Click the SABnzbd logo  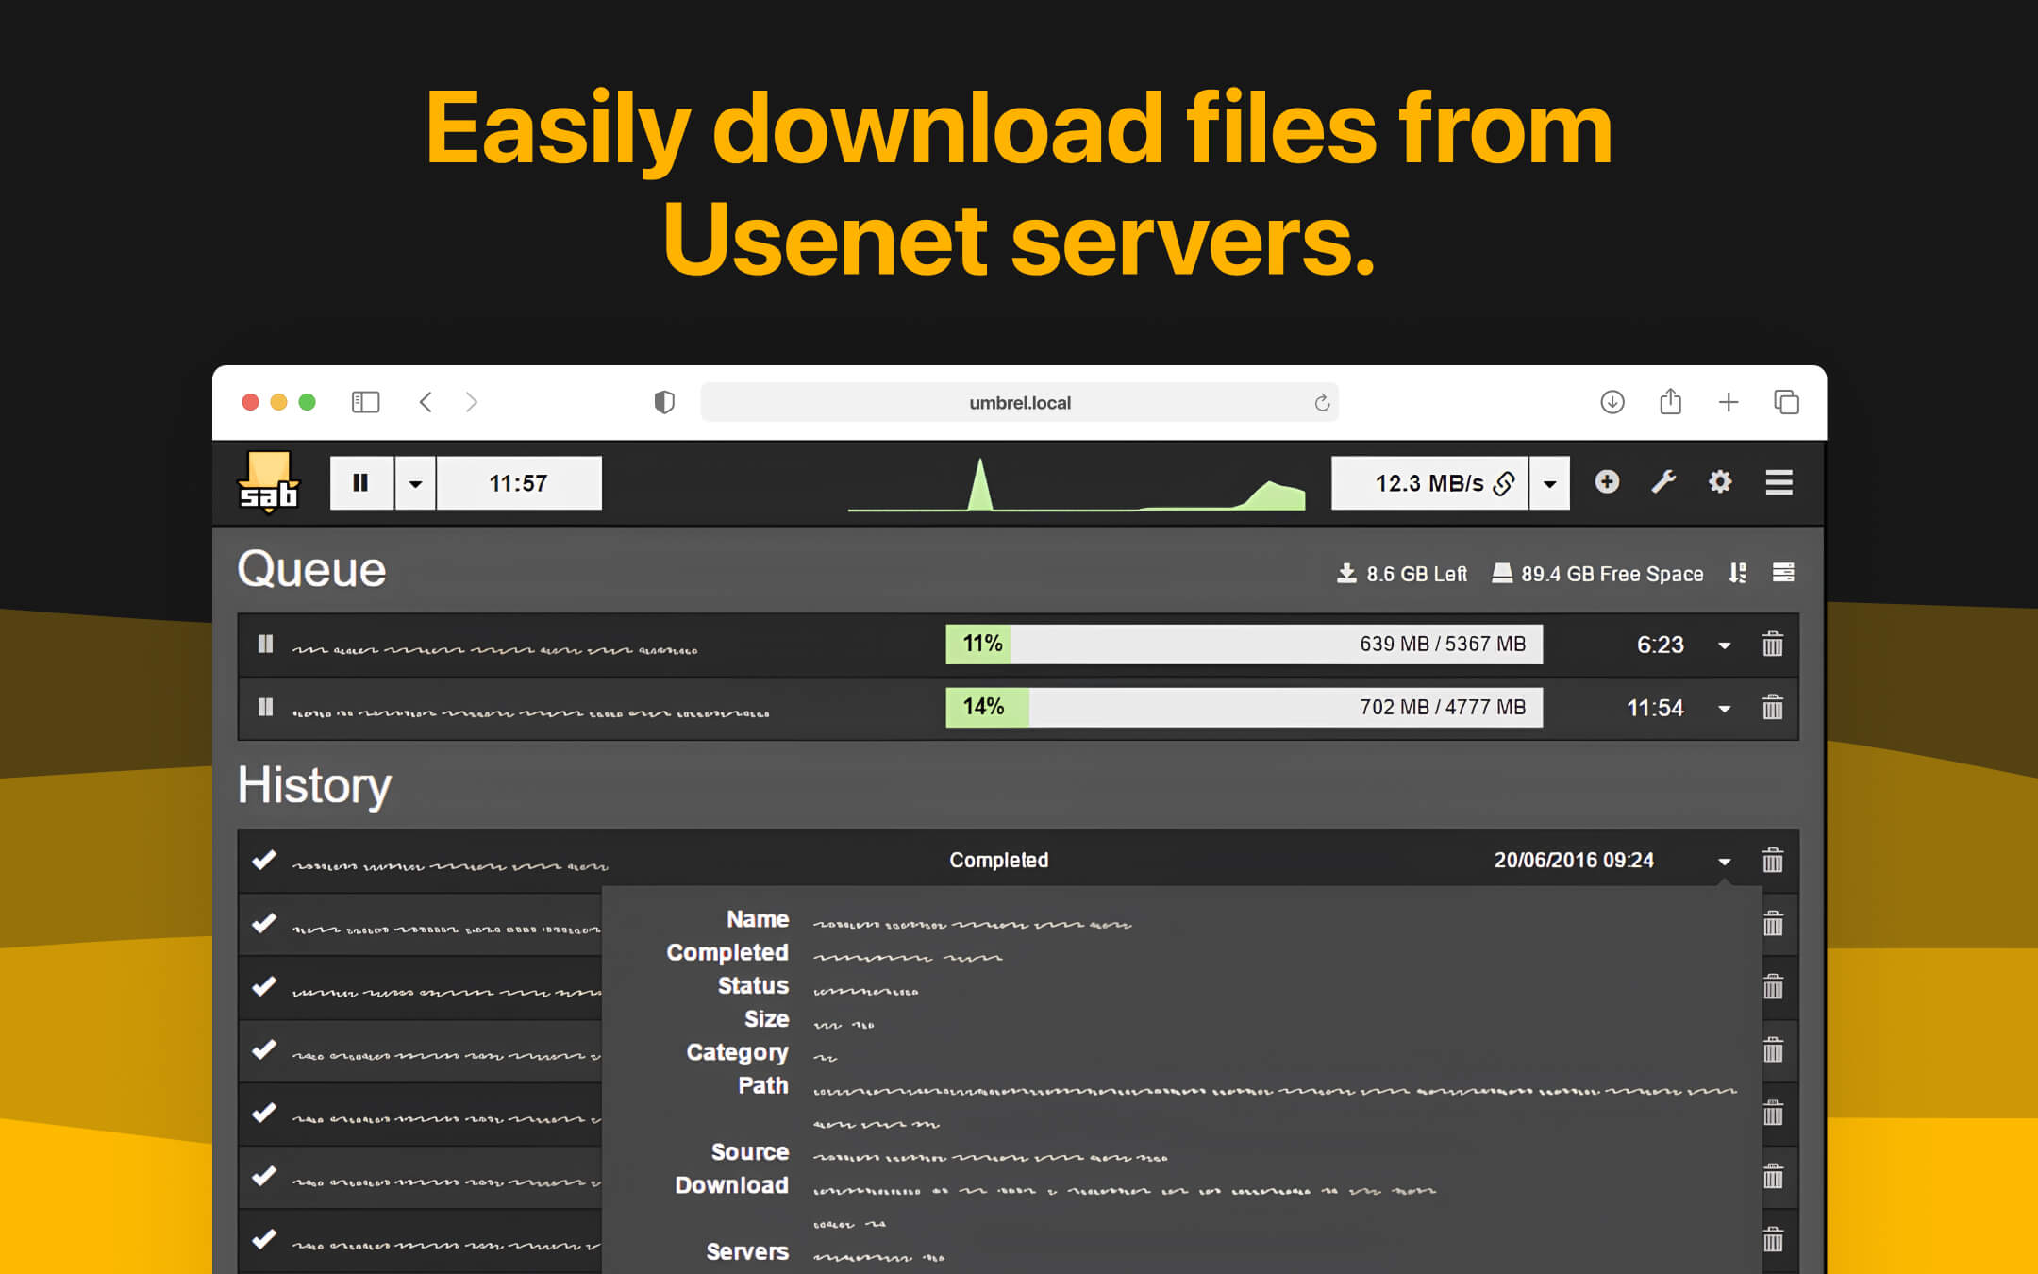click(269, 483)
